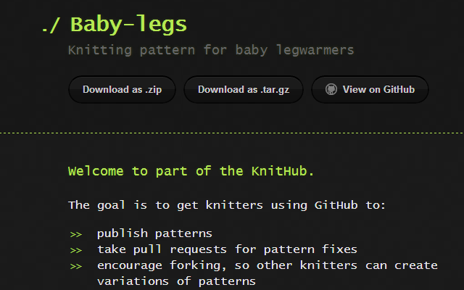Click the "Welcome to part of the KnitHub." heading
The height and width of the screenshot is (290, 464).
191,172
